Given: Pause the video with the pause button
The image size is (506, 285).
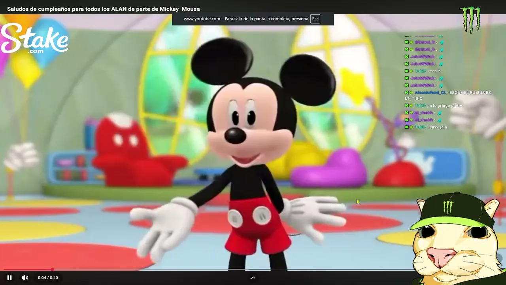Looking at the screenshot, I should pyautogui.click(x=9, y=277).
